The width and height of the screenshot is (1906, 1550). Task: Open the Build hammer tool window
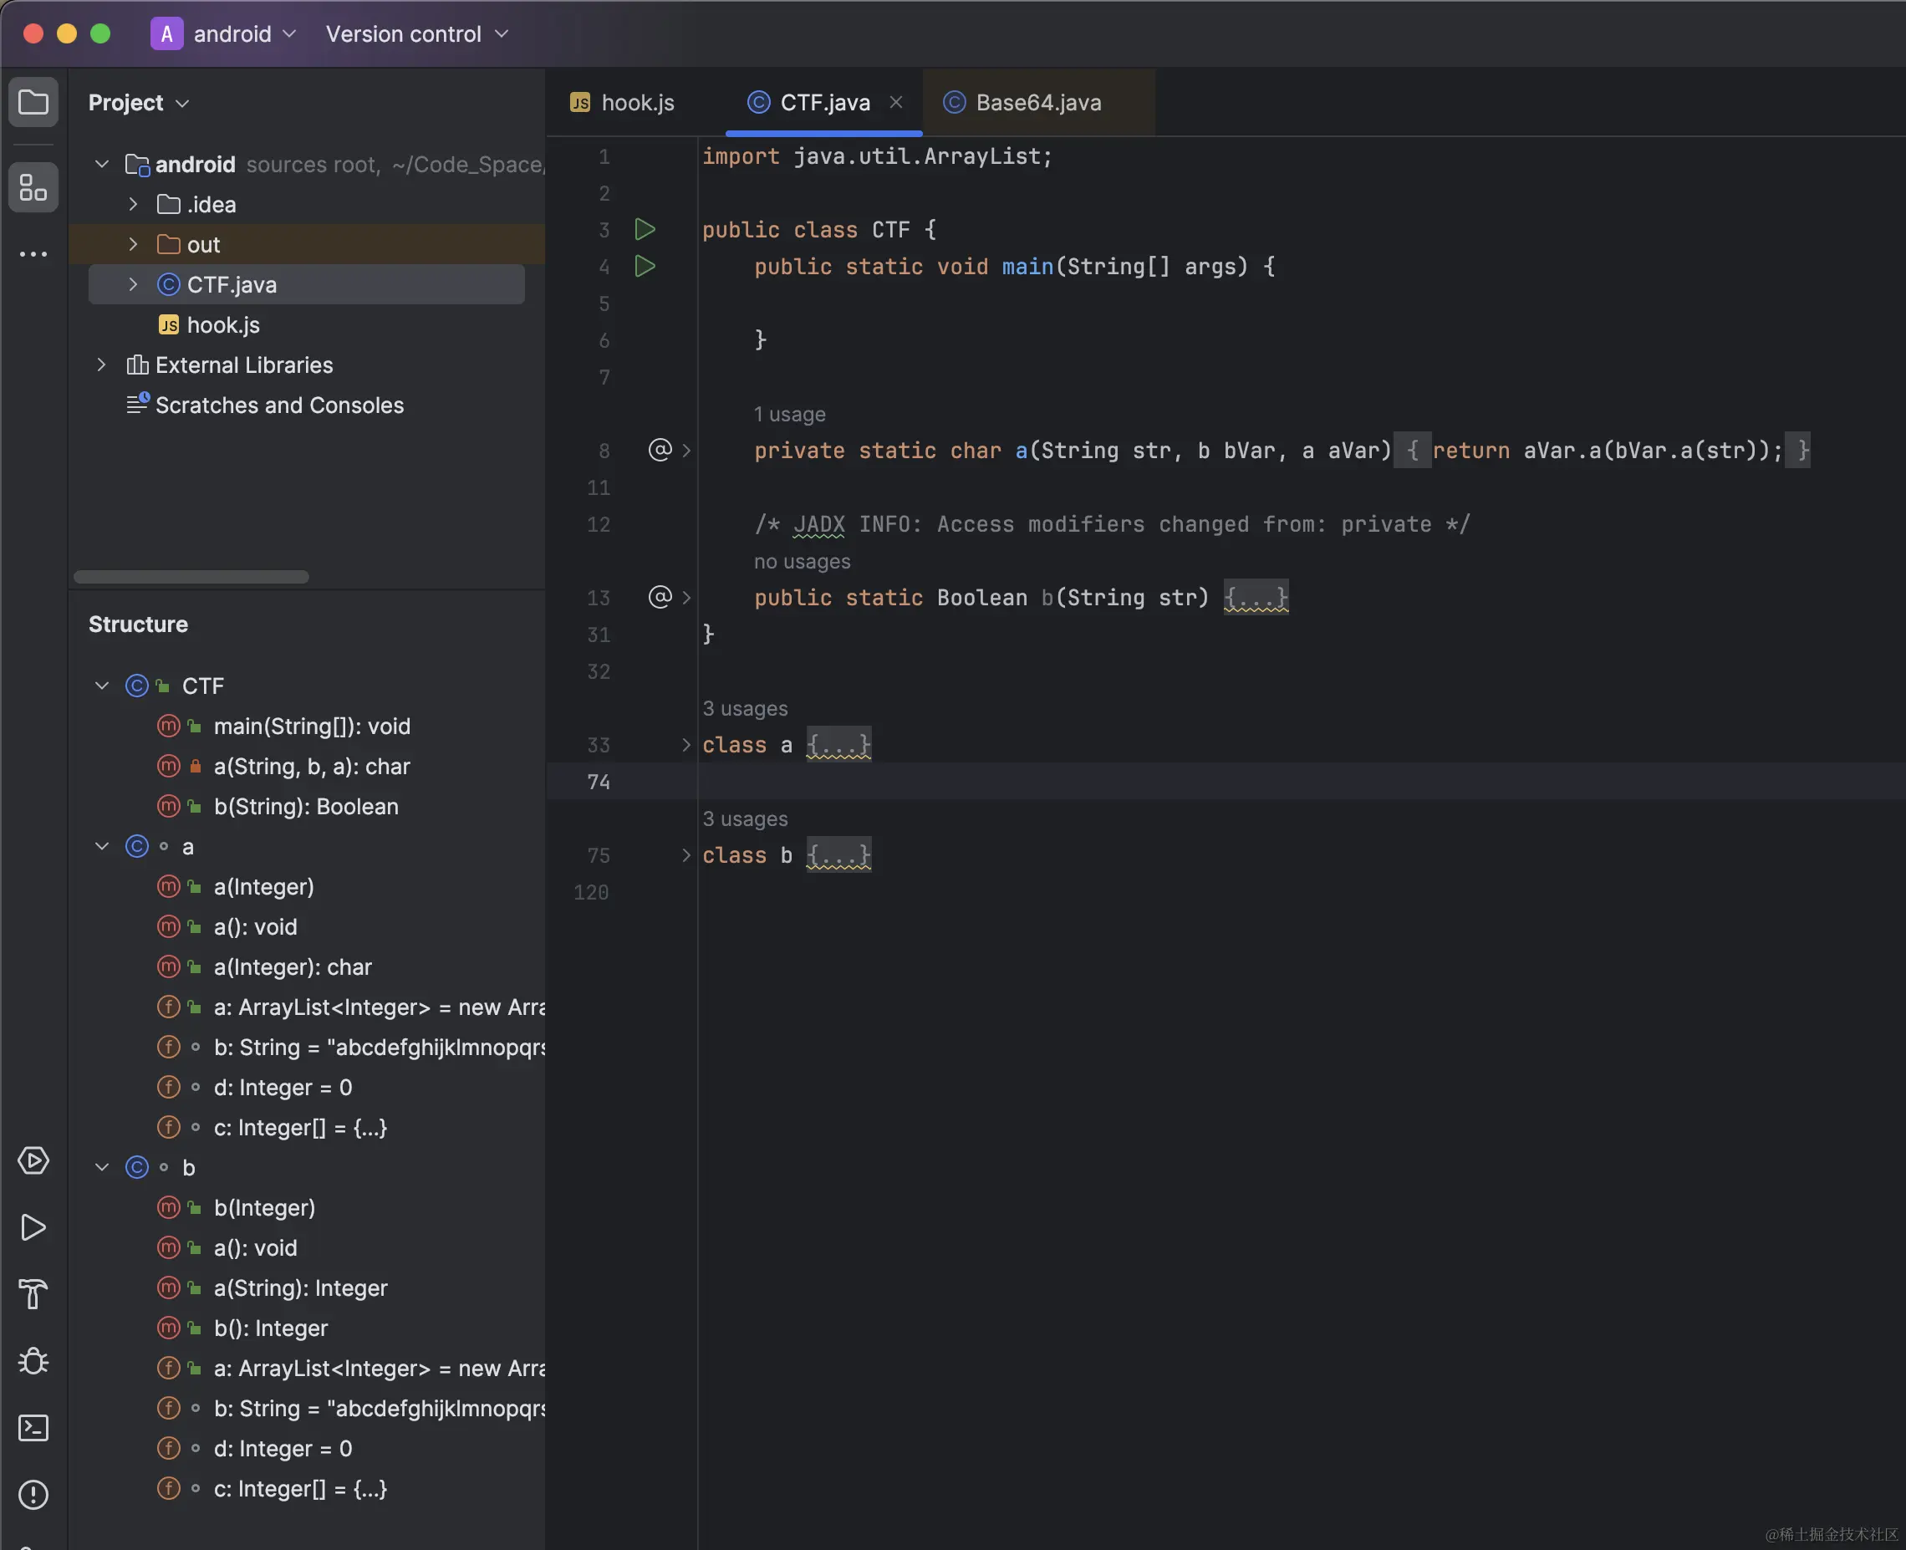click(x=33, y=1293)
